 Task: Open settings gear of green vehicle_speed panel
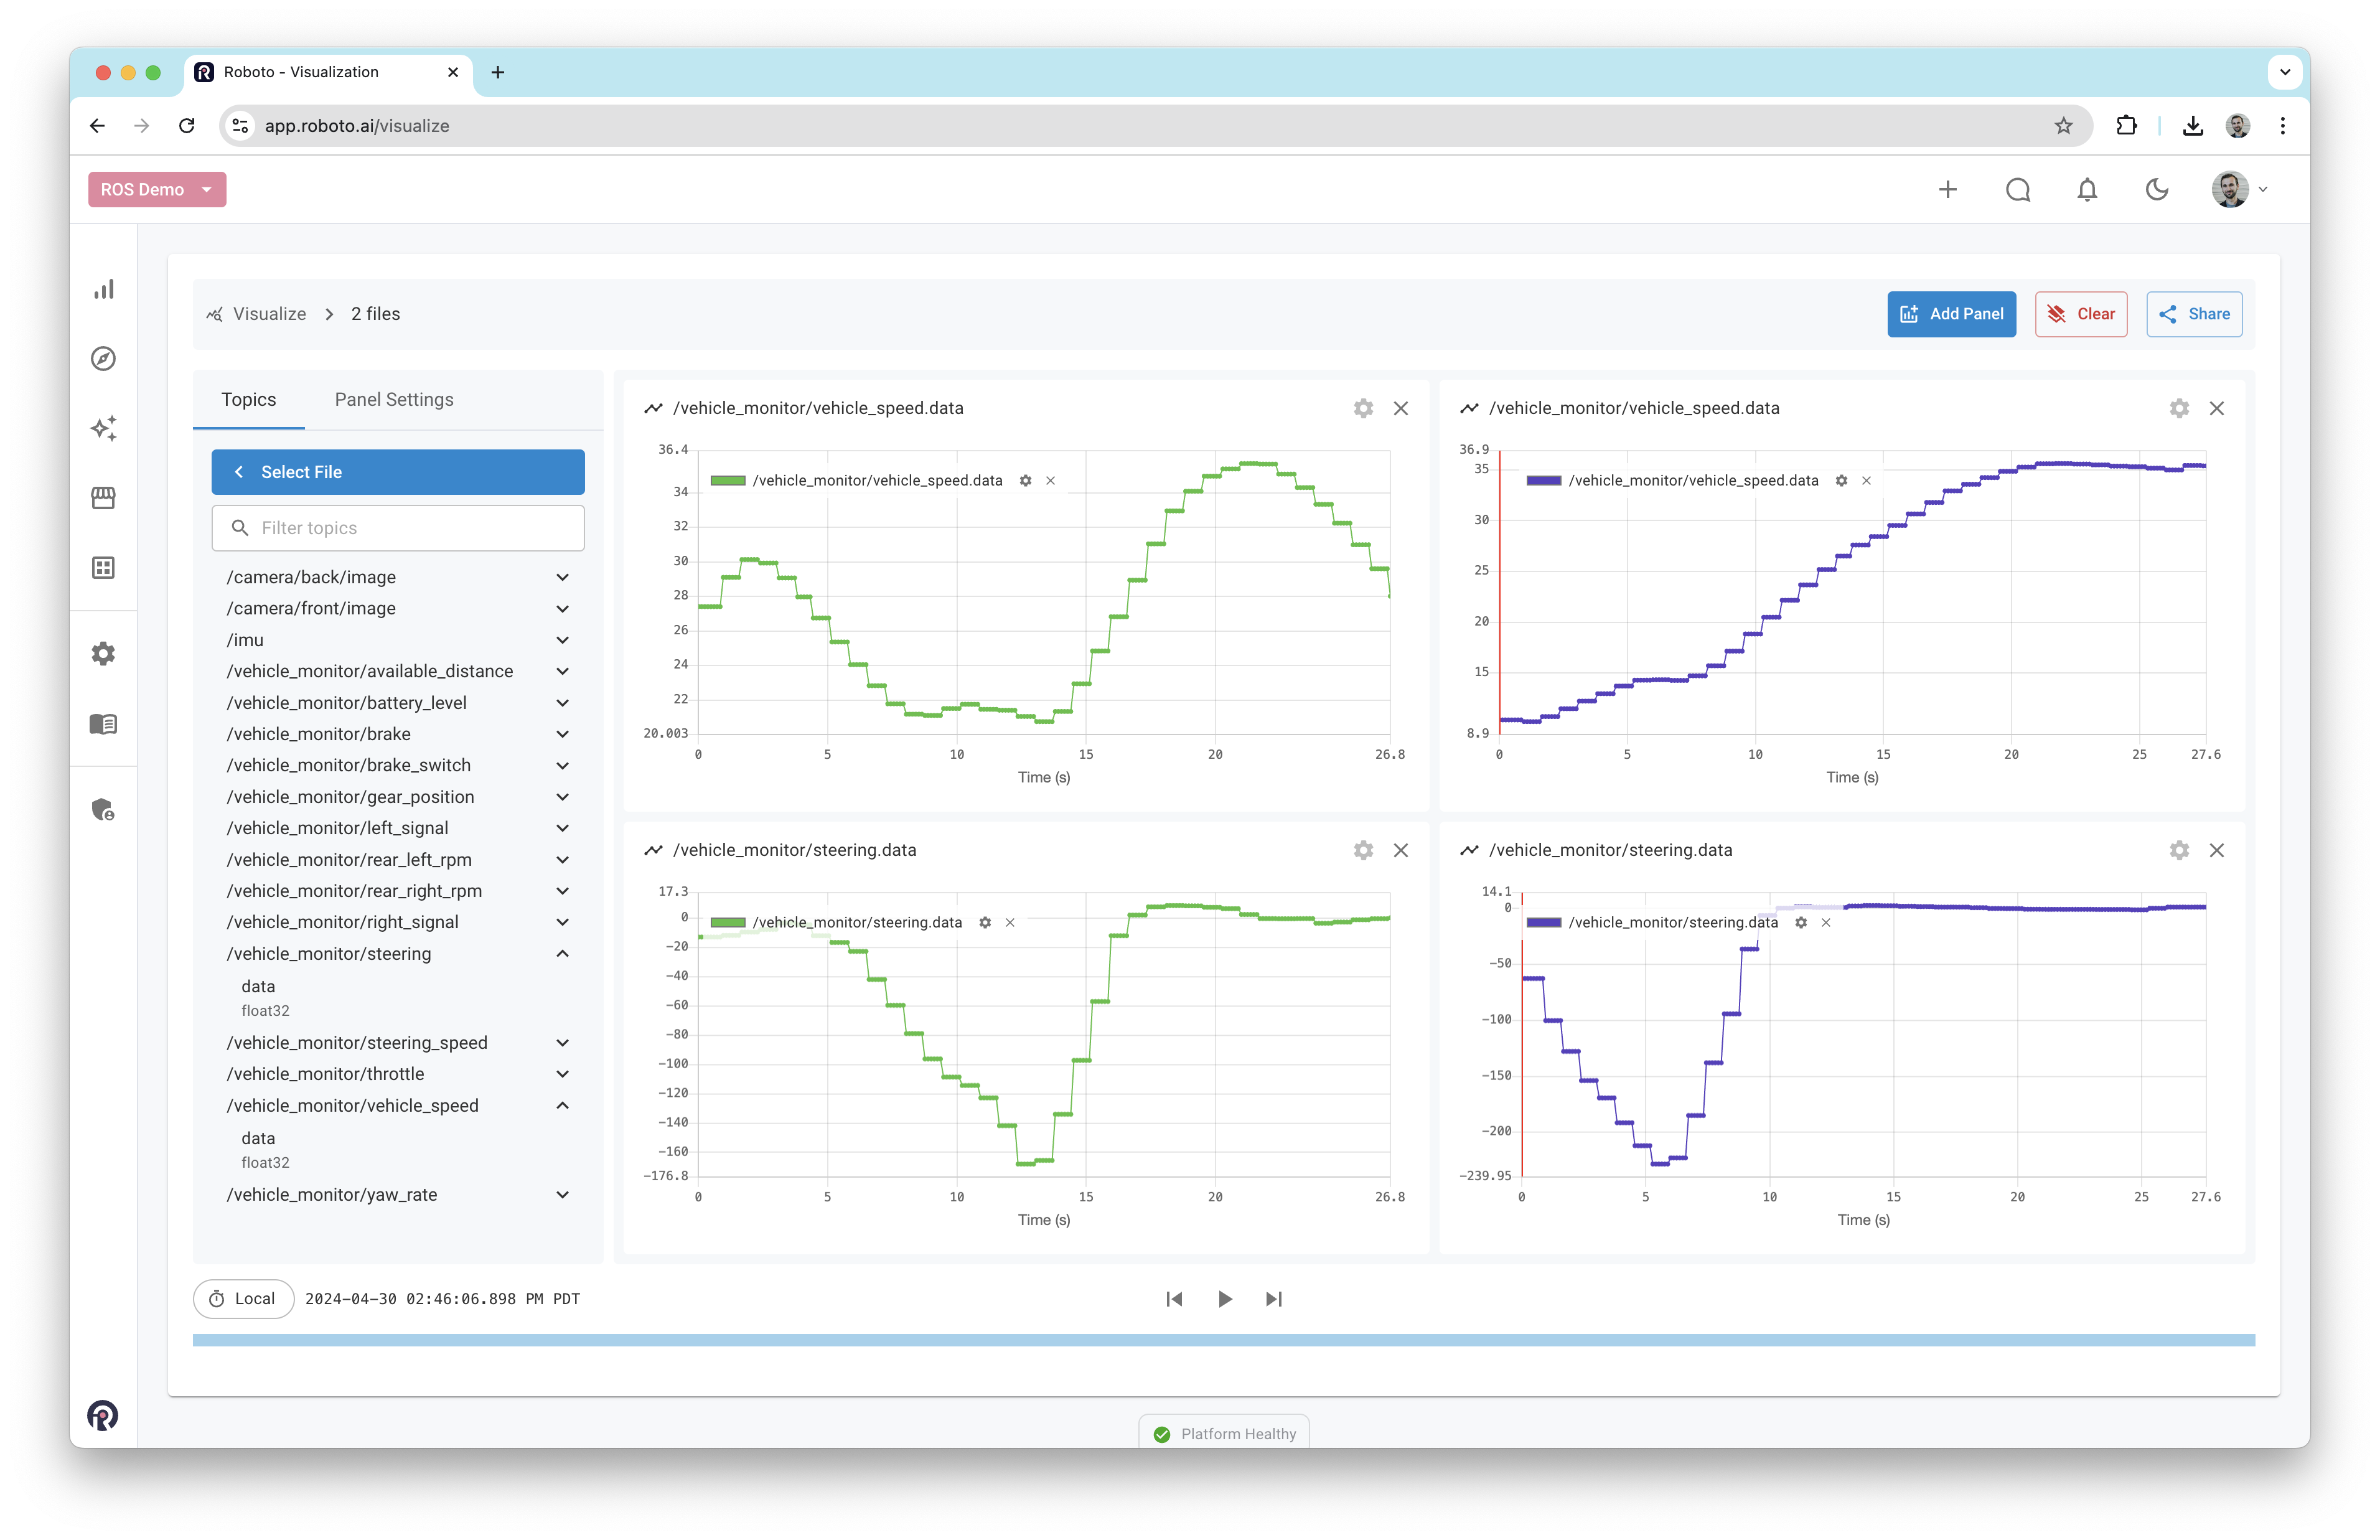pos(1364,408)
